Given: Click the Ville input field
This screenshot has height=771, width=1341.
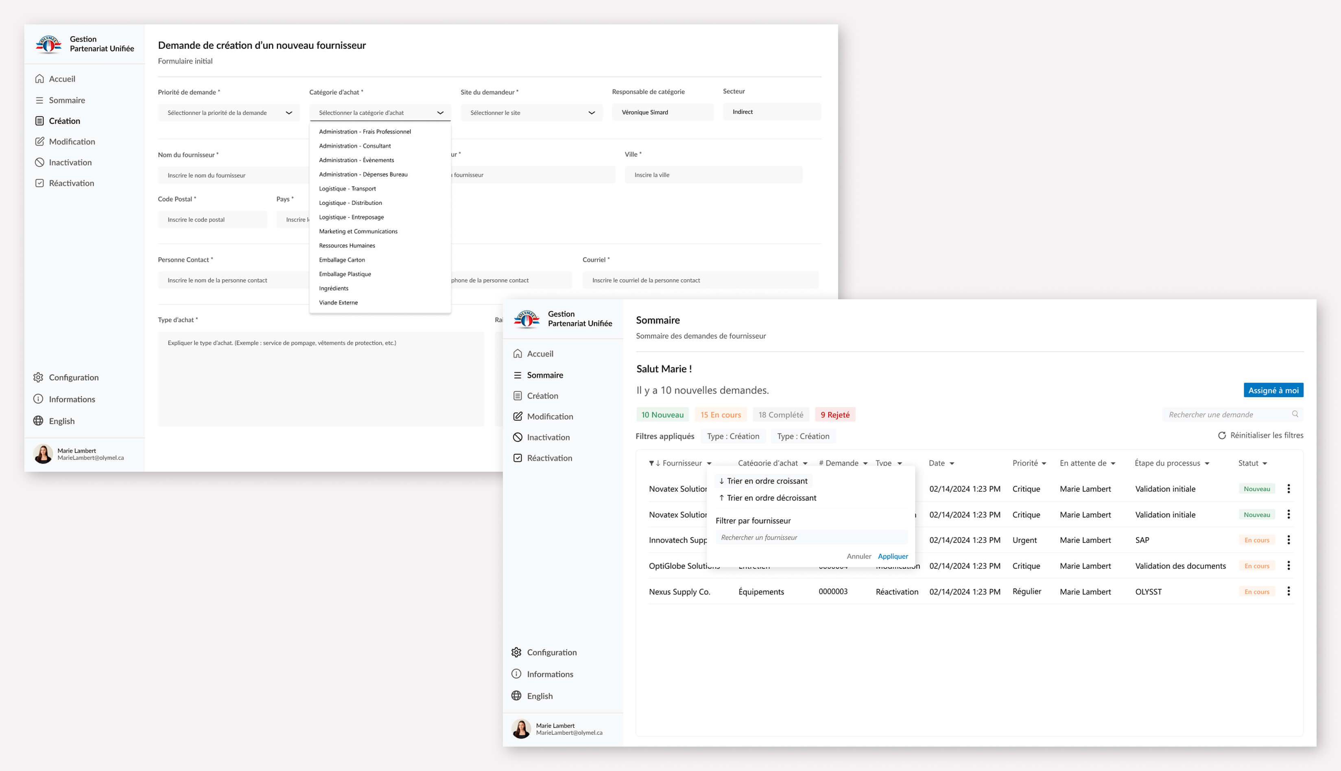Looking at the screenshot, I should tap(713, 175).
